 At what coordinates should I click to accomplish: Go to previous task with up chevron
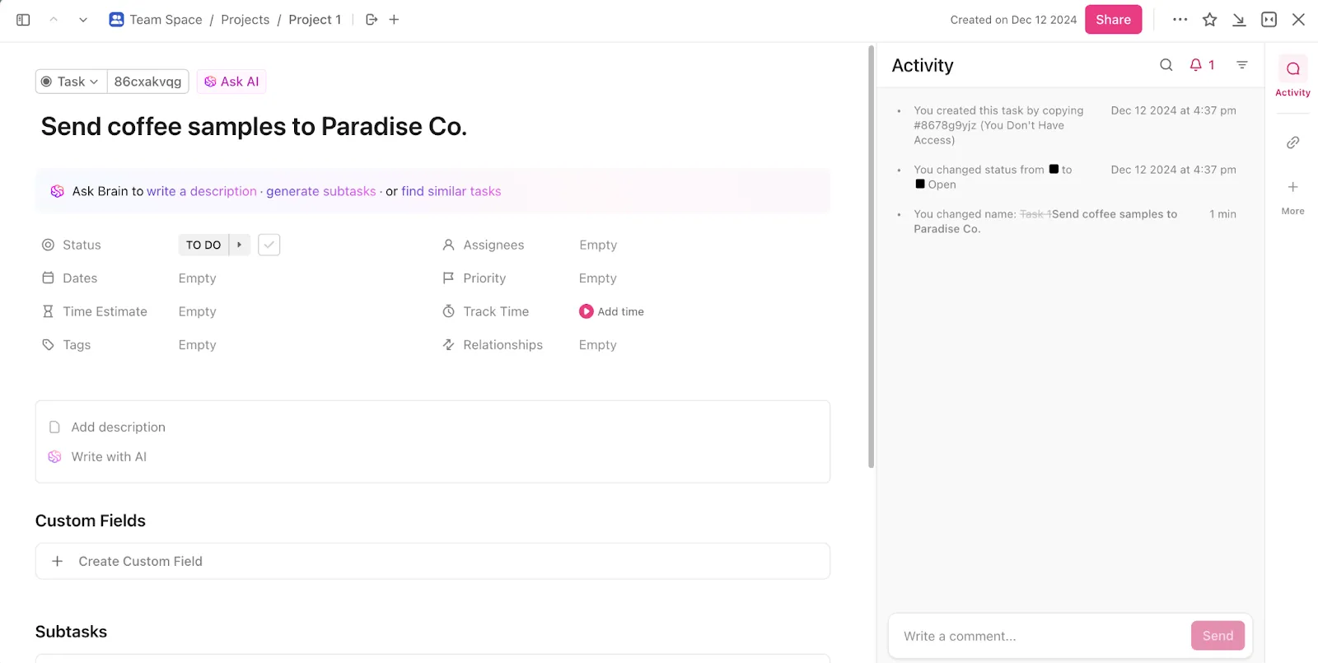(54, 20)
